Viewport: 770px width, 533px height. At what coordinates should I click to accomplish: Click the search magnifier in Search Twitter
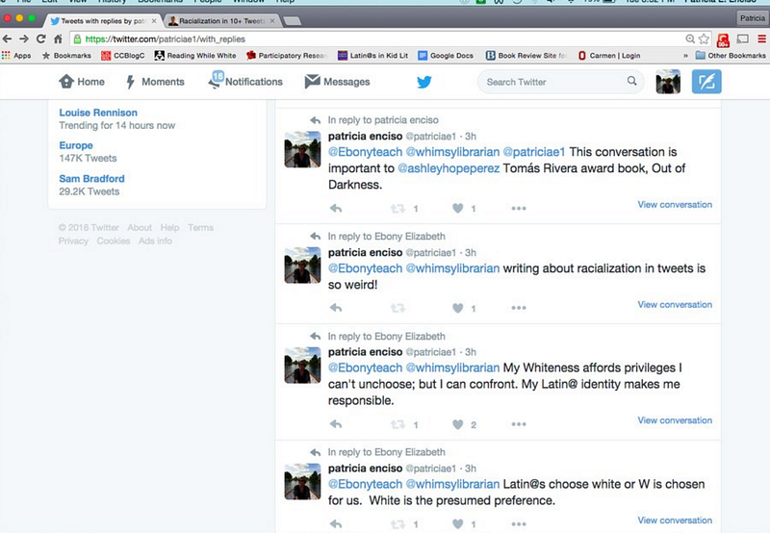[632, 81]
